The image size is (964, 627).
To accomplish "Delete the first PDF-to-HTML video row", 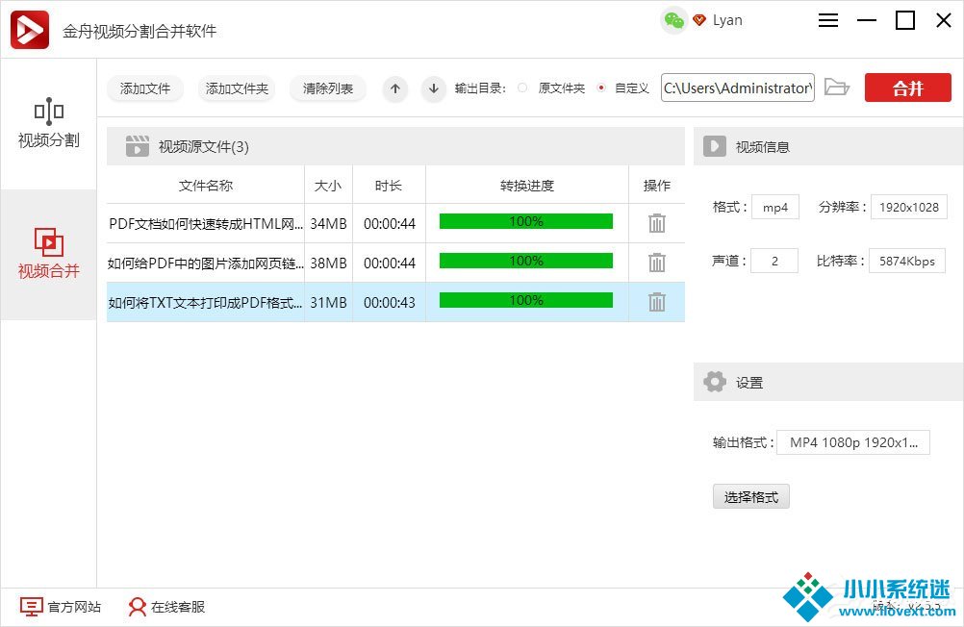I will coord(657,223).
